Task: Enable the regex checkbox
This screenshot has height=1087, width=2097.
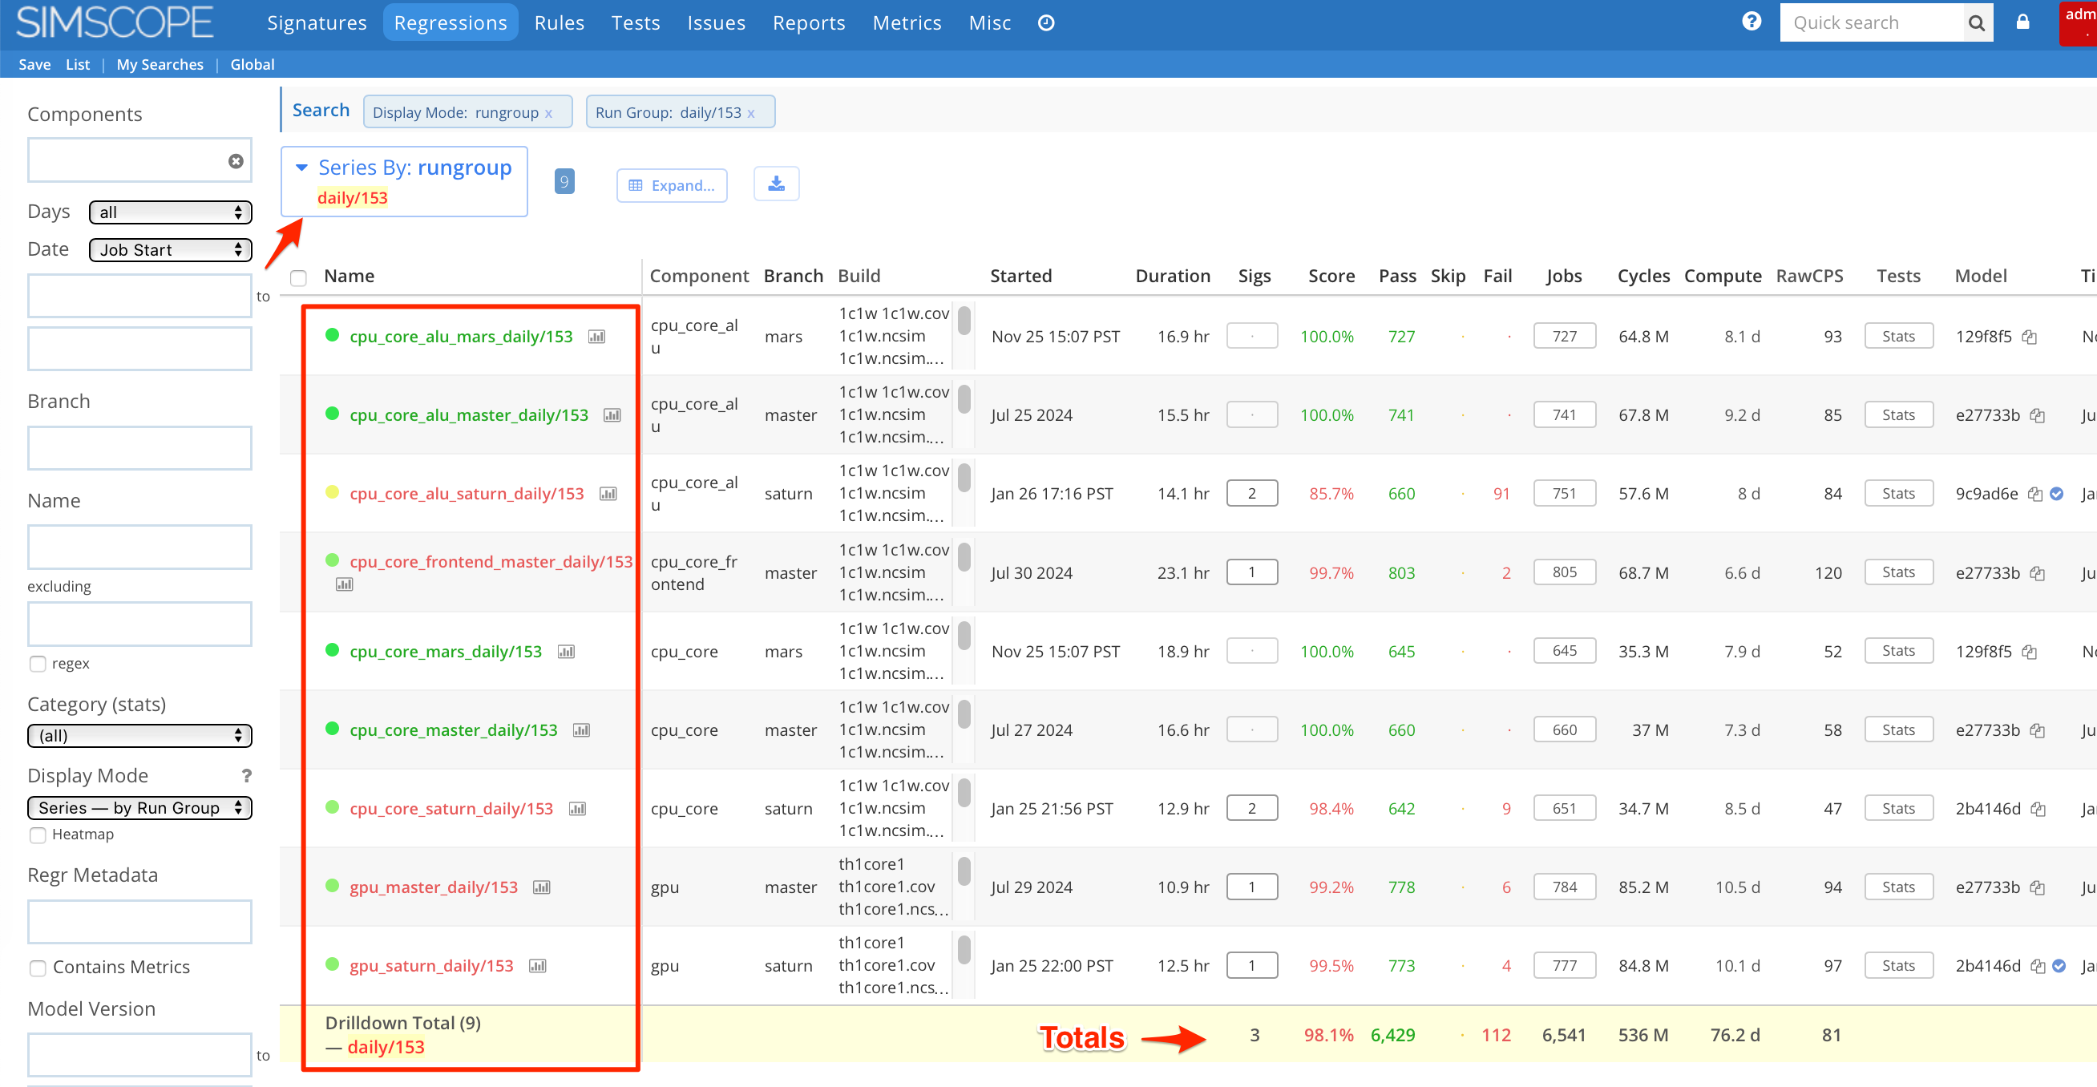Action: (x=38, y=663)
